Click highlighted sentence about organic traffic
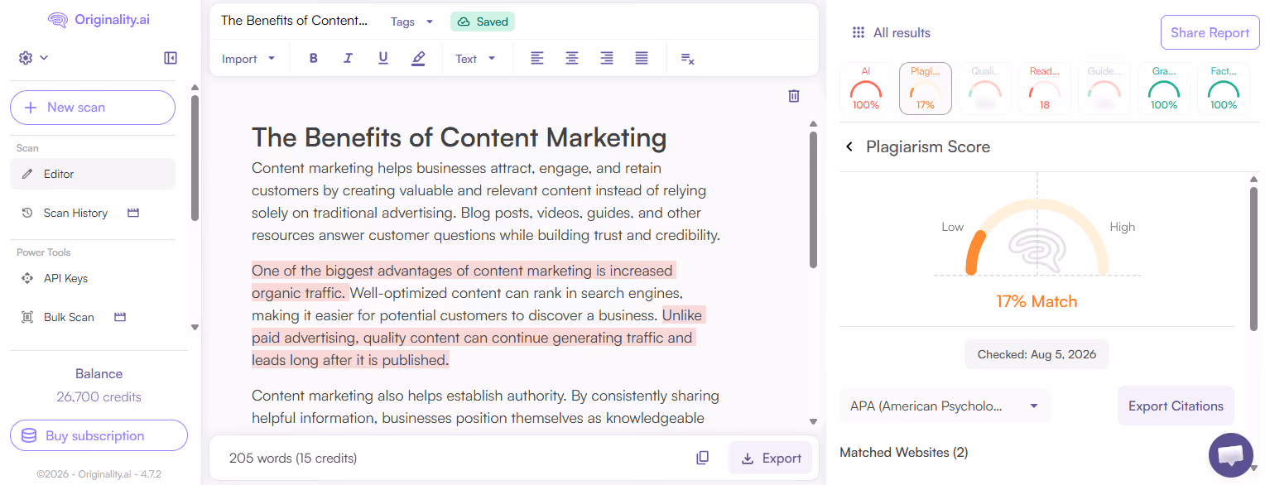The image size is (1265, 485). [464, 281]
